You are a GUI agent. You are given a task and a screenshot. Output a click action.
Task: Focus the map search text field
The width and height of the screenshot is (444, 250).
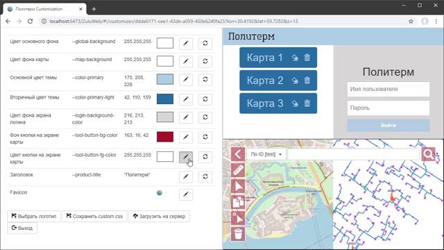[353, 154]
